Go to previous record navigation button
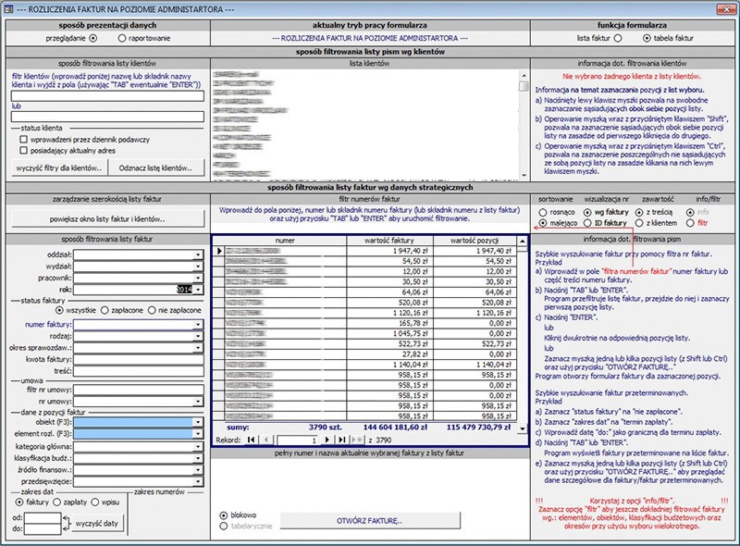Viewport: 740px width, 546px height. point(266,440)
